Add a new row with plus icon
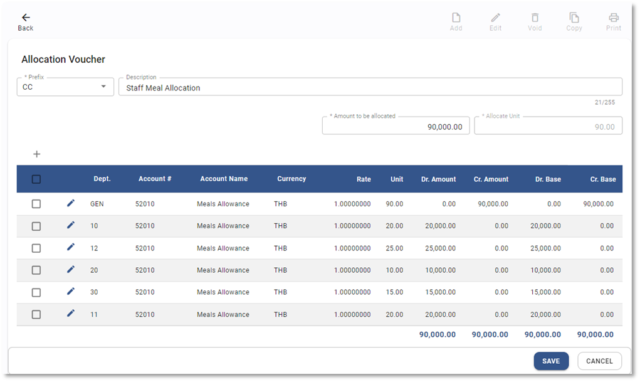 point(36,154)
